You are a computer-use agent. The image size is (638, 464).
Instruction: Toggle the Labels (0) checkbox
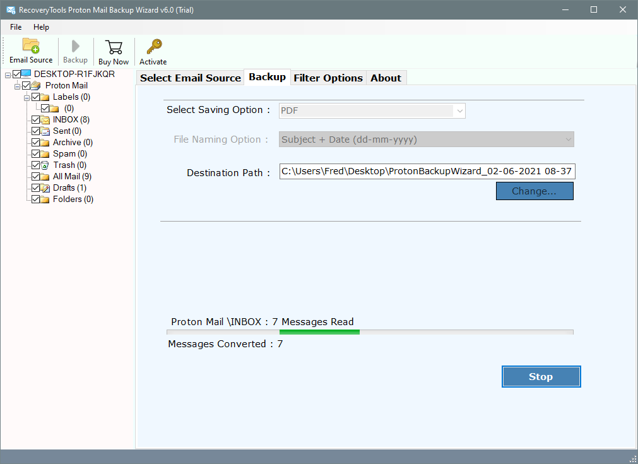36,97
